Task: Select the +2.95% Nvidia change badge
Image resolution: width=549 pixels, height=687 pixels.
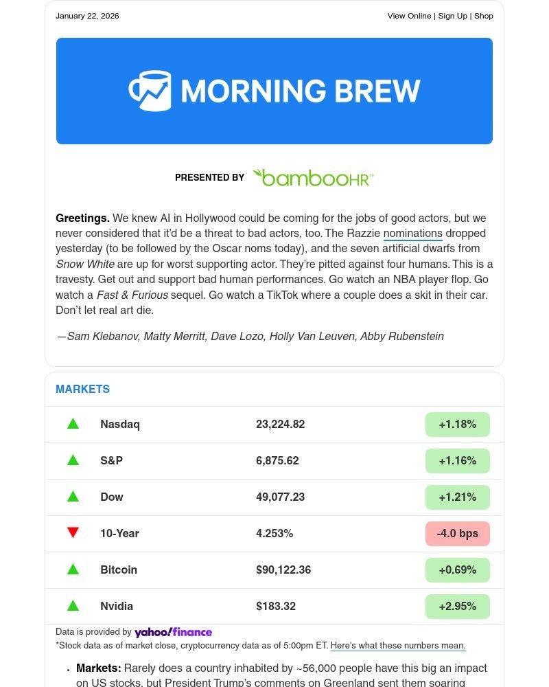Action: pyautogui.click(x=457, y=606)
